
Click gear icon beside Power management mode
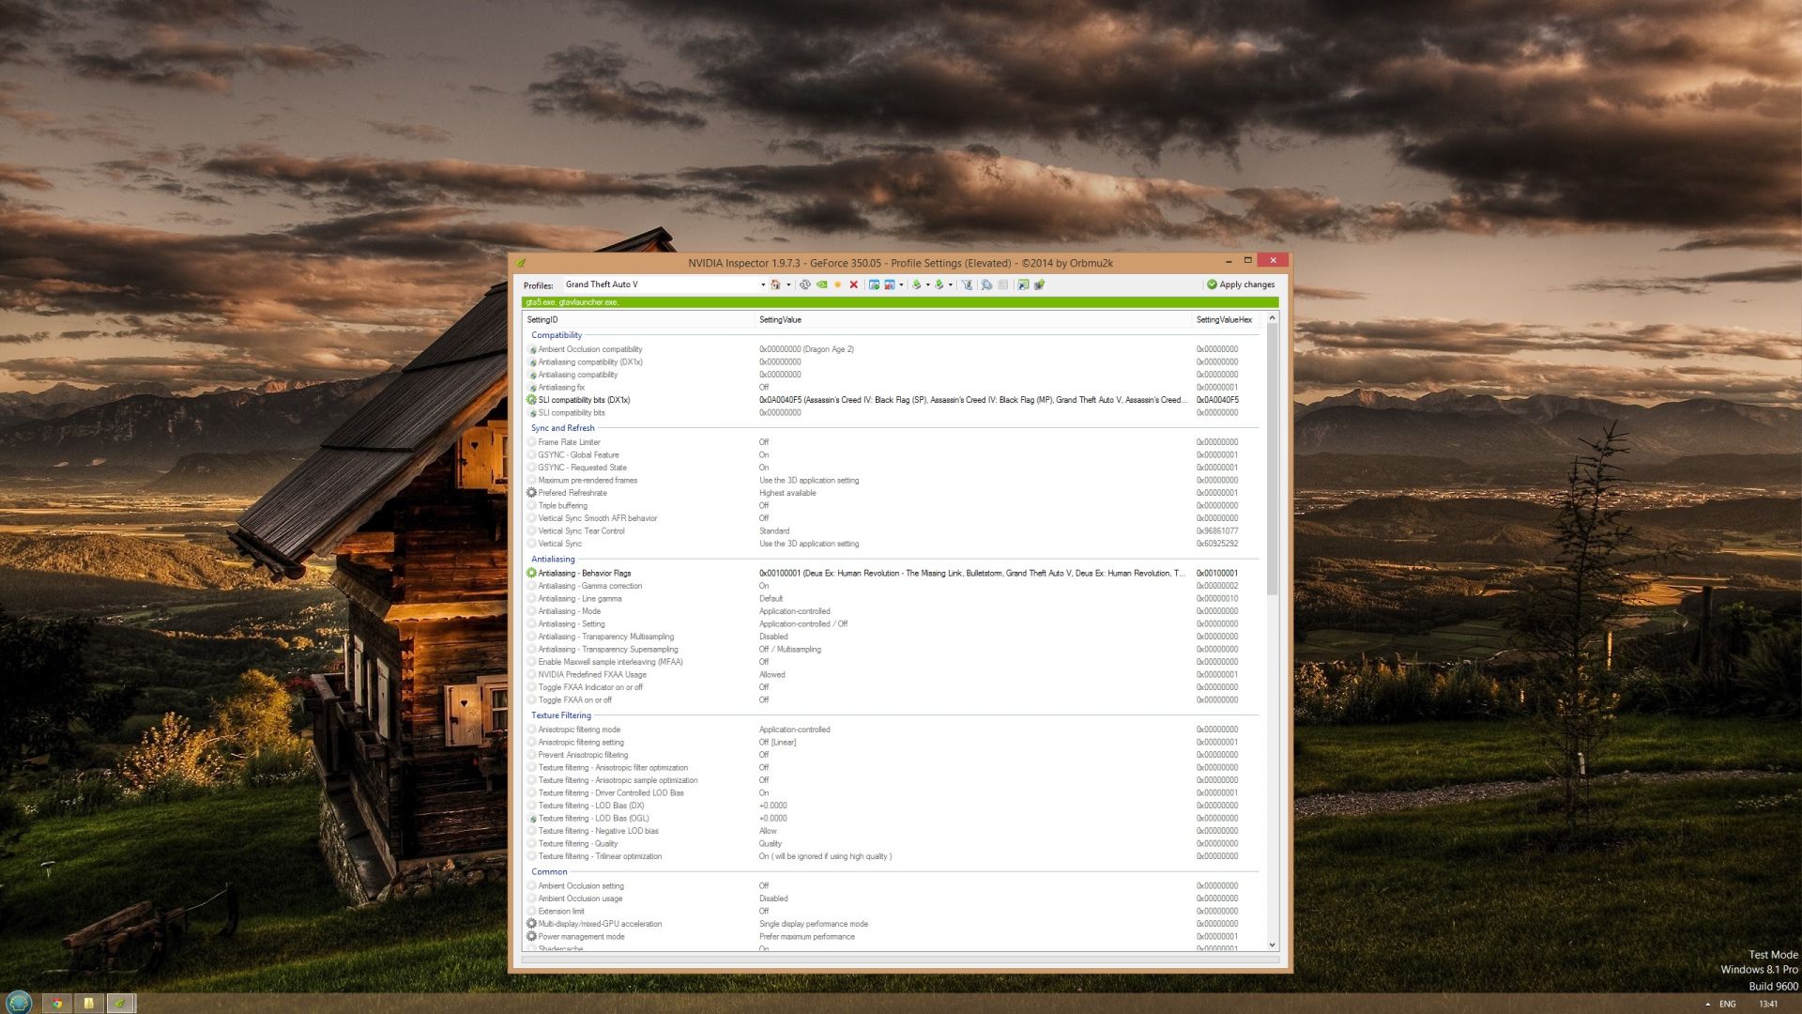[x=531, y=936]
